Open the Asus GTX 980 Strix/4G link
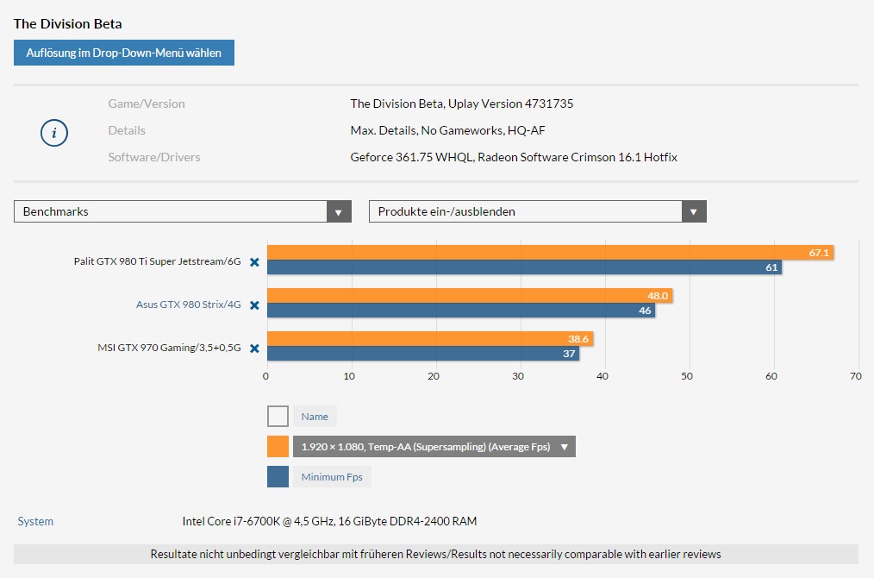Screen dimensions: 874x578 pos(189,305)
